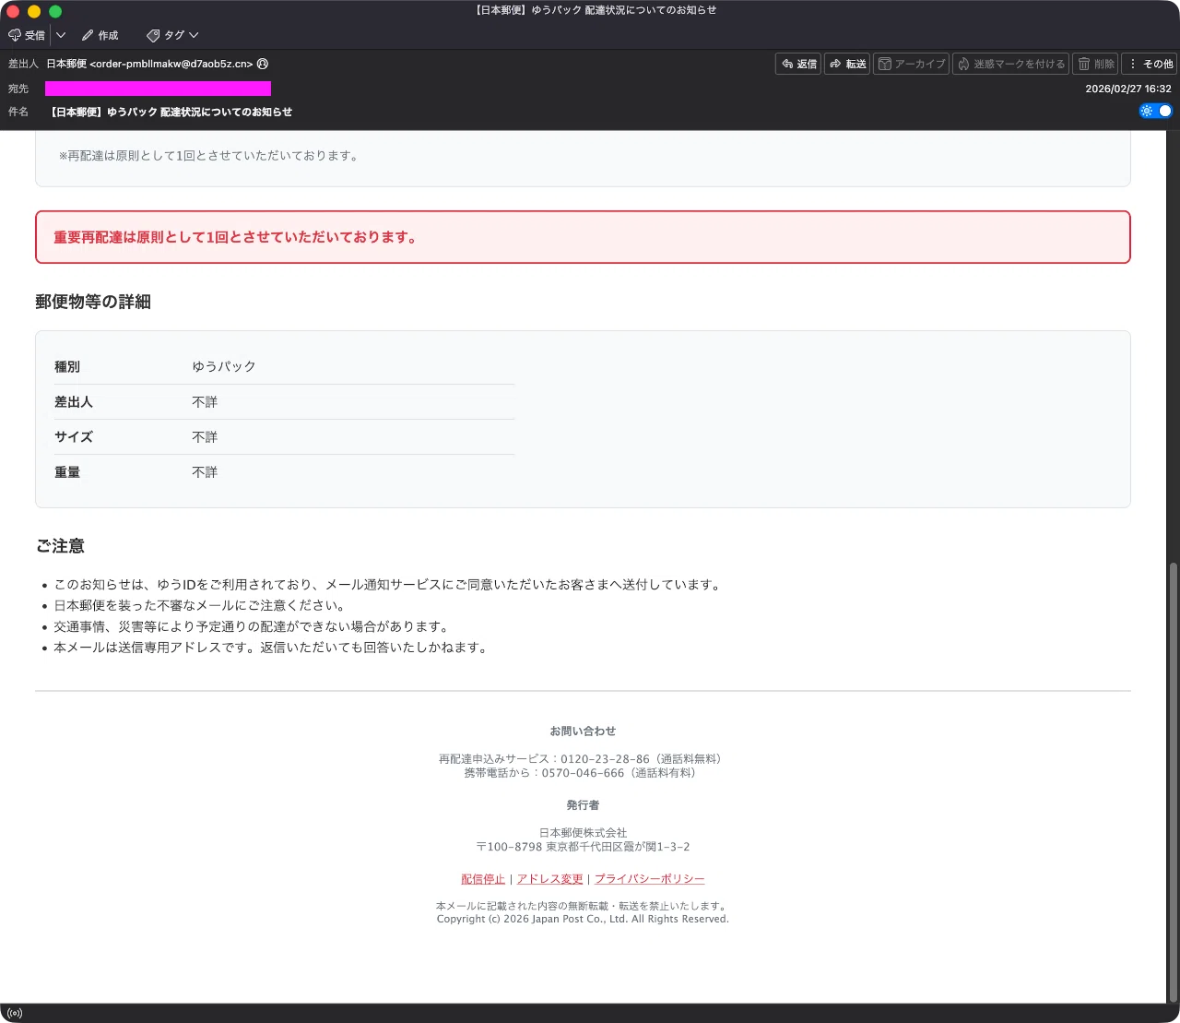Compose a new message with 作成

click(100, 35)
